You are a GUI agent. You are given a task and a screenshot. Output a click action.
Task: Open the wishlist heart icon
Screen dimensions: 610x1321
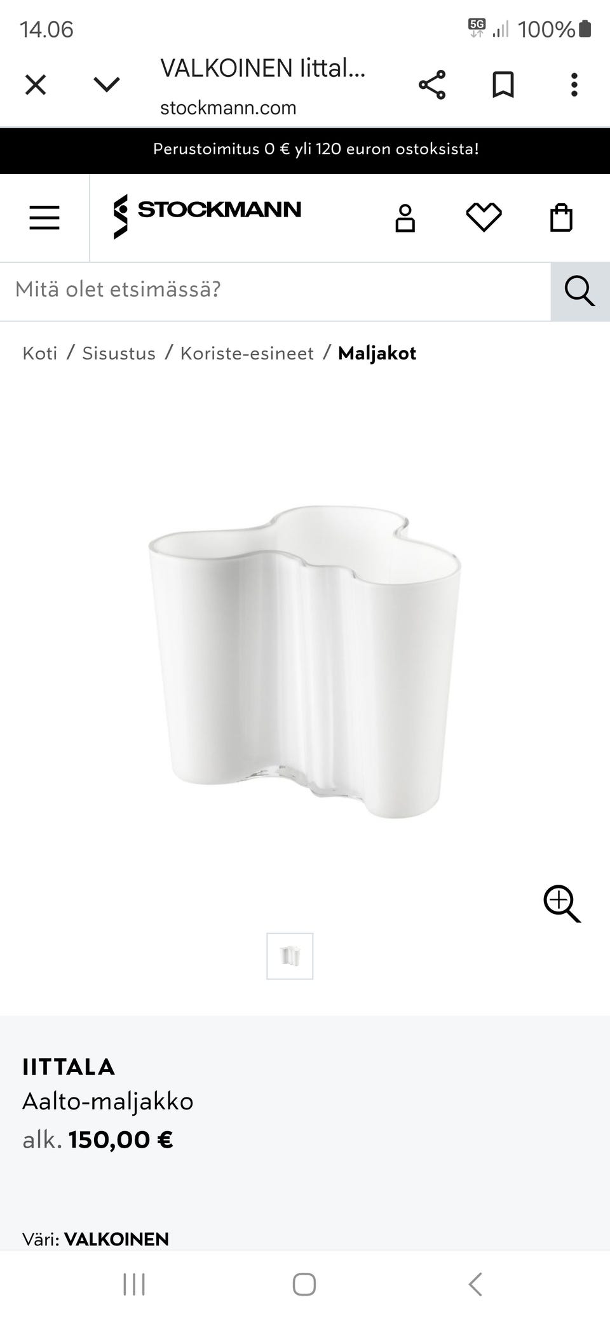(484, 218)
